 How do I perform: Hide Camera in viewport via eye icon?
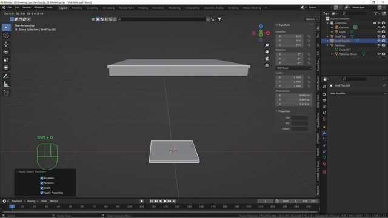pos(379,27)
